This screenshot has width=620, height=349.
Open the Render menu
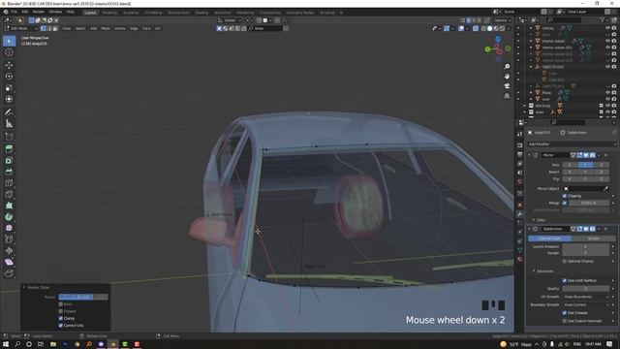[x=39, y=12]
